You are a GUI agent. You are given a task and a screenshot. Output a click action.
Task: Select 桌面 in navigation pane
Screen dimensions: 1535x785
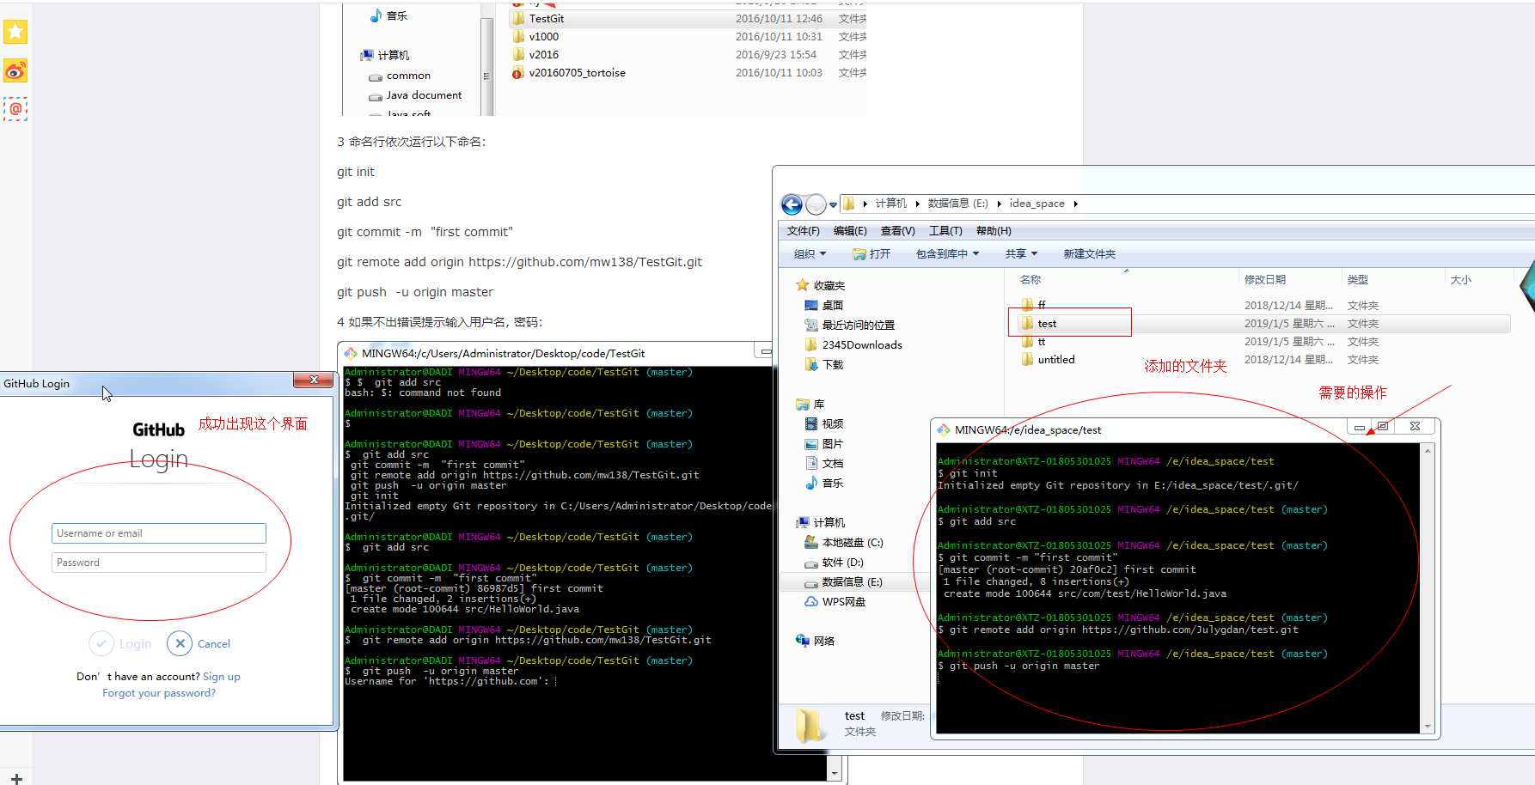tap(824, 305)
